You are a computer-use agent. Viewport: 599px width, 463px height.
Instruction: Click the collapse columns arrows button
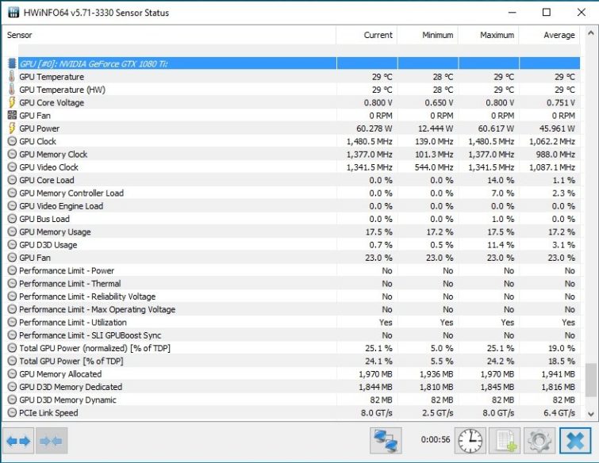click(x=52, y=441)
